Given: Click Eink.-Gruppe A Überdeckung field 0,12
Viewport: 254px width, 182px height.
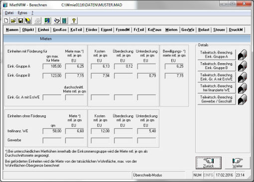Looking at the screenshot, I should click(124, 66).
